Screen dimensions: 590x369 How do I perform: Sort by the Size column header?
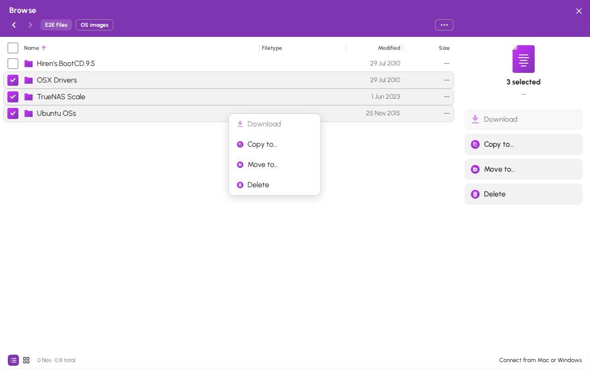(x=444, y=48)
